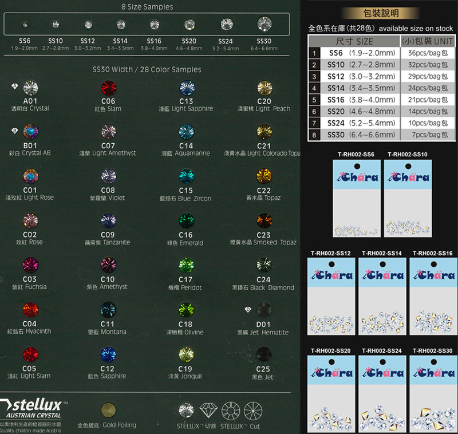Pick the C25 Jet black stone
Screen dimensions: 458x434
pos(264,354)
